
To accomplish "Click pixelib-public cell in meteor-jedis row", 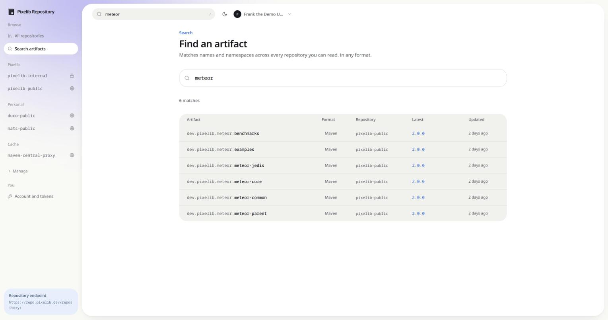I will pyautogui.click(x=372, y=165).
